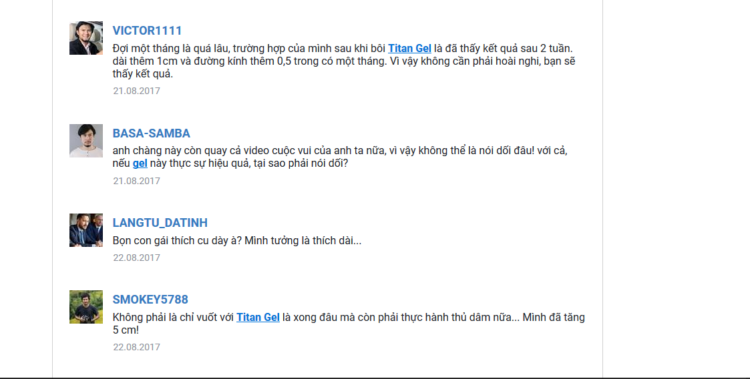Click the '5 cm!' line in SMOKEY5788's comment
The height and width of the screenshot is (379, 750).
(x=126, y=330)
